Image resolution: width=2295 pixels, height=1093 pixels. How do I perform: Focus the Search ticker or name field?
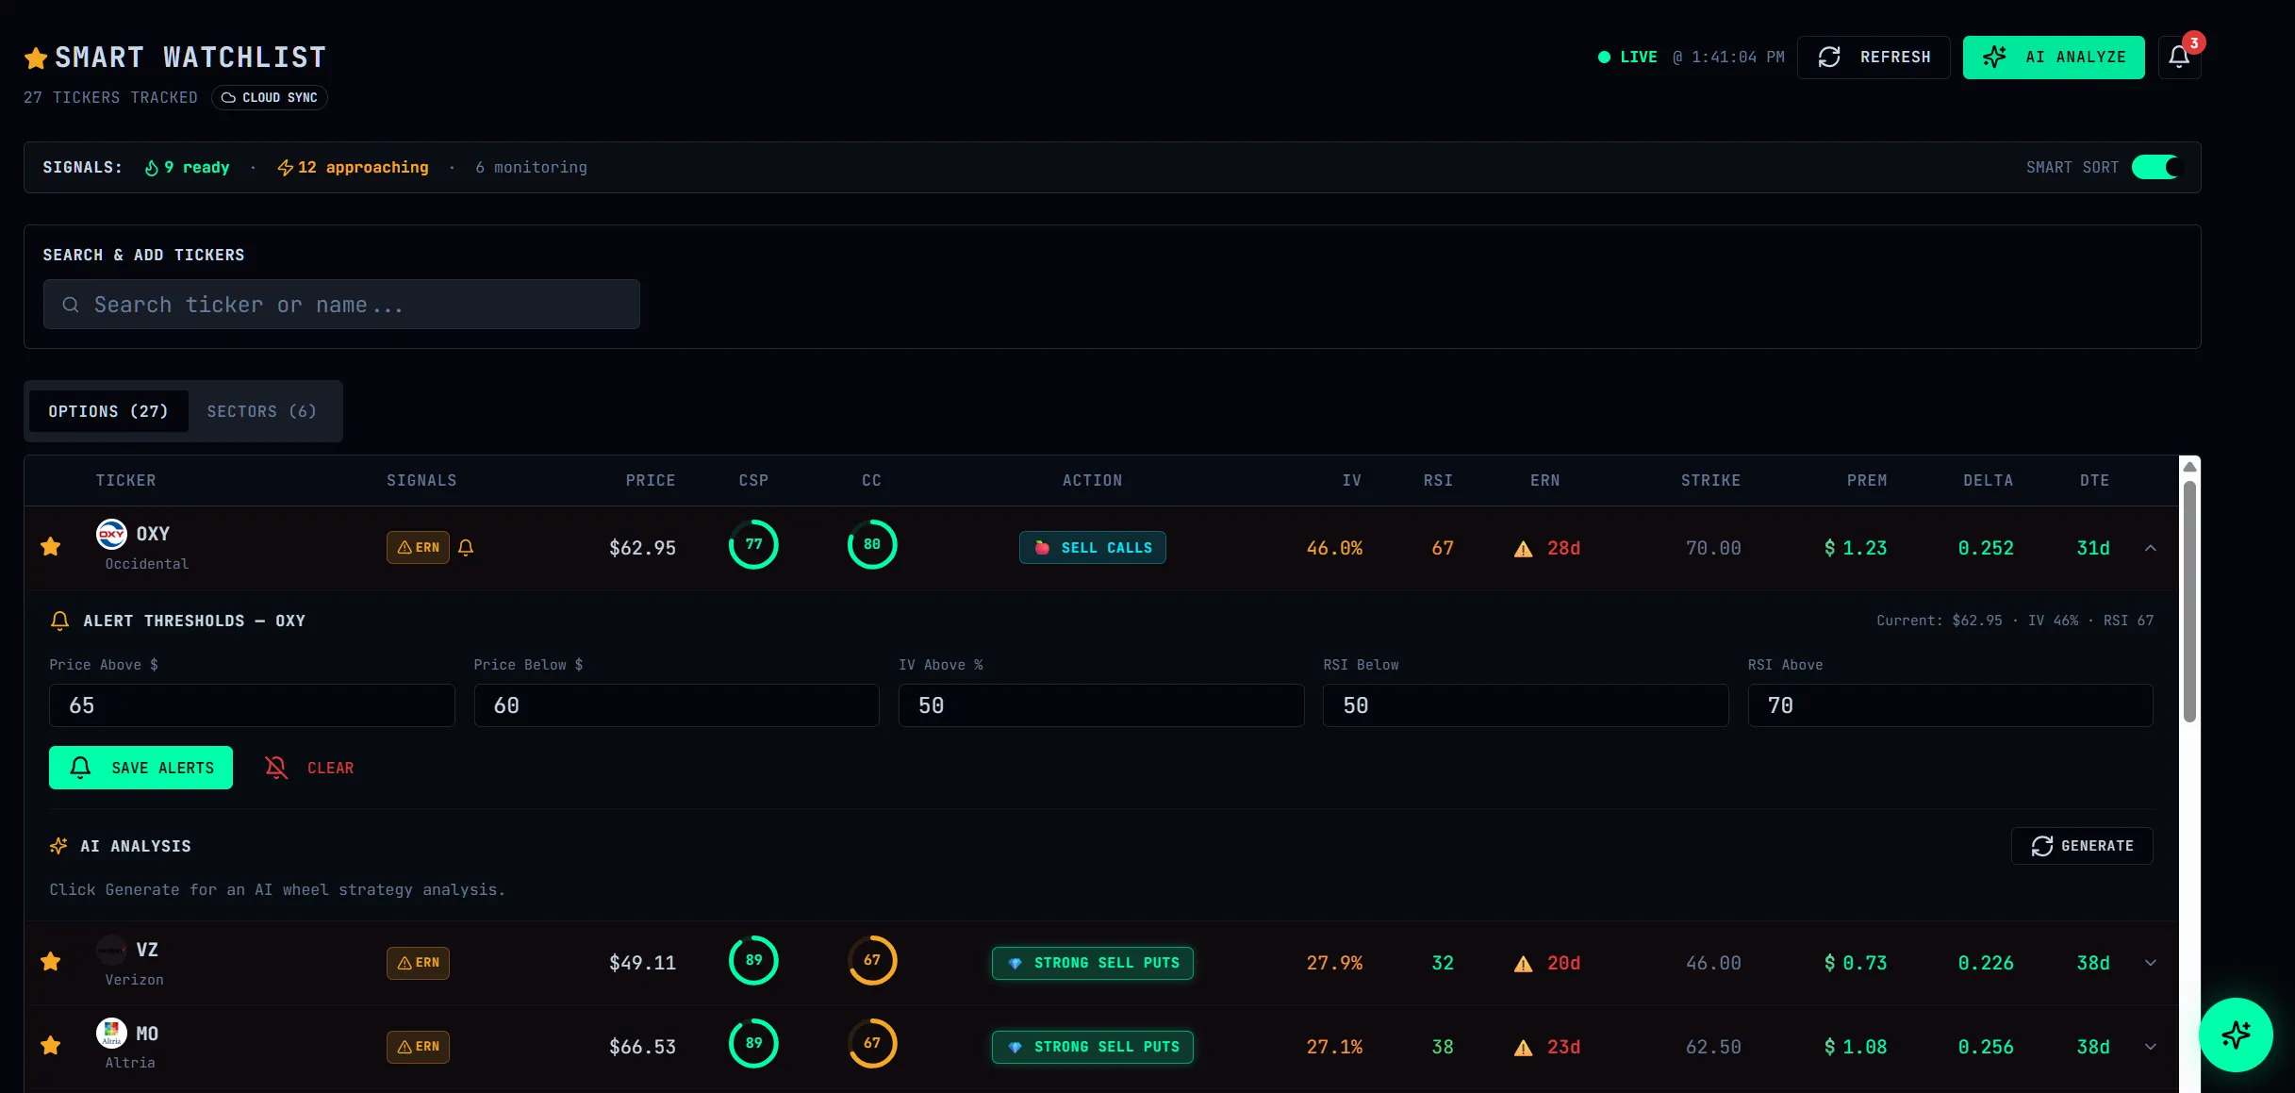[x=341, y=305]
